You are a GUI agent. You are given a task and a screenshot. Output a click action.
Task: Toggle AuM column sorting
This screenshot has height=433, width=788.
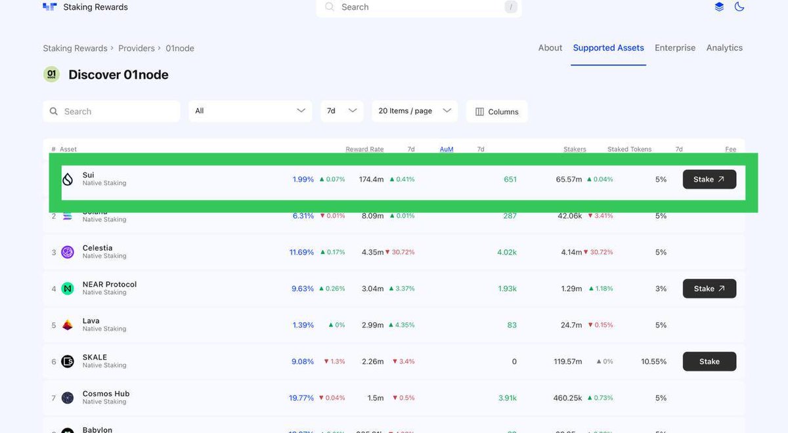(x=446, y=149)
